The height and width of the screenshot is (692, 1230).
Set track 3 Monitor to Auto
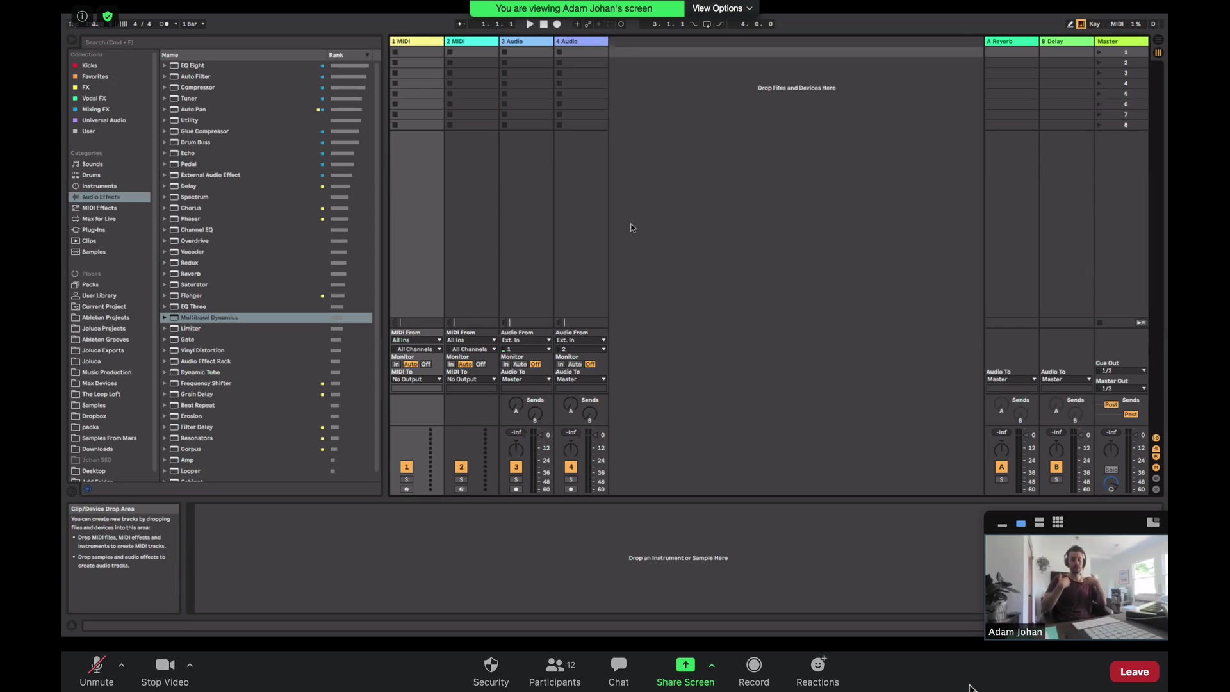tap(519, 364)
